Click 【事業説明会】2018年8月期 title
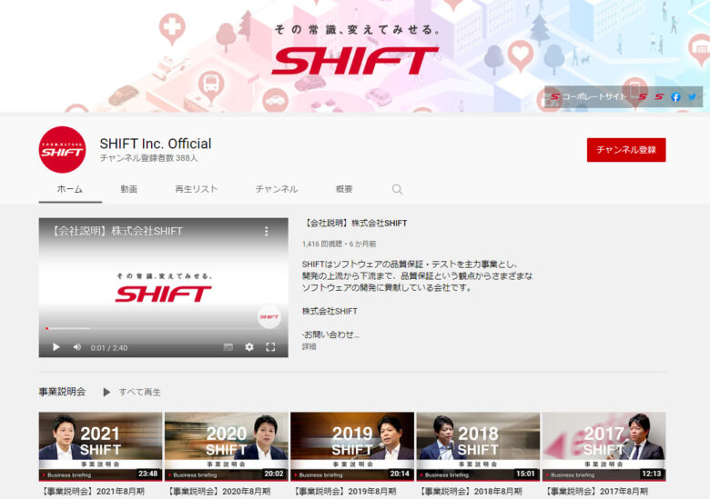This screenshot has width=710, height=499. pyautogui.click(x=470, y=492)
